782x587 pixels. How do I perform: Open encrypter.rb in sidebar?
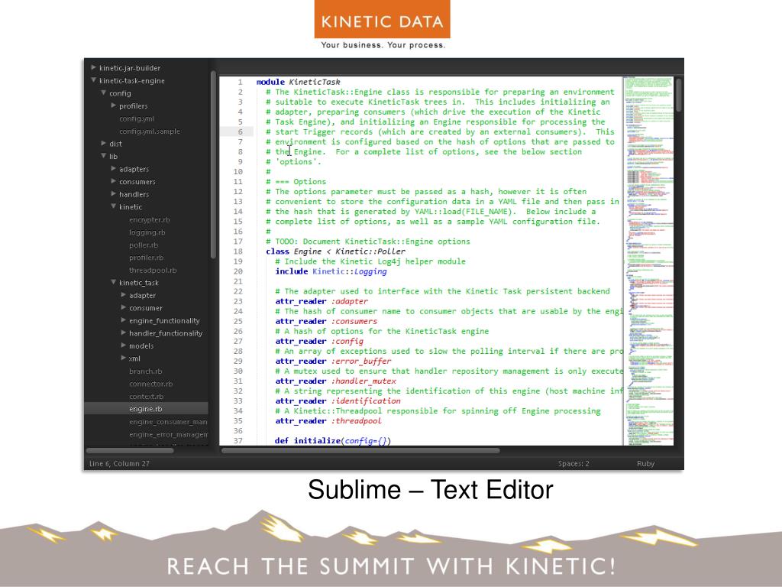(x=150, y=219)
